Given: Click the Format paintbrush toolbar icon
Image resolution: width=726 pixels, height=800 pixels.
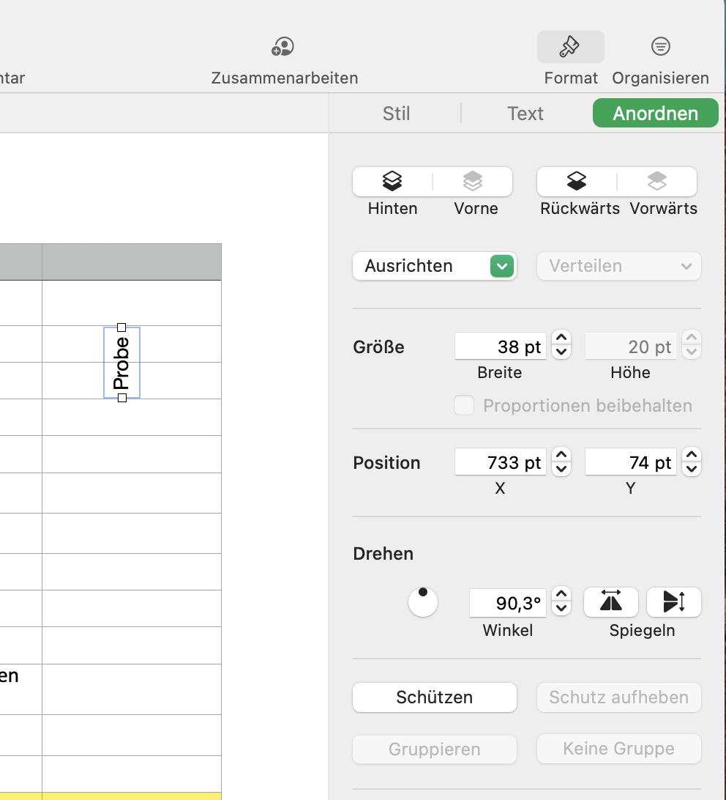Looking at the screenshot, I should click(571, 47).
